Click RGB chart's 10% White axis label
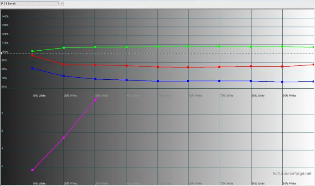315x186 pixels. (x=39, y=96)
